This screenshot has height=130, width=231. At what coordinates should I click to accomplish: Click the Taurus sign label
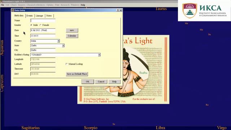[161, 9]
